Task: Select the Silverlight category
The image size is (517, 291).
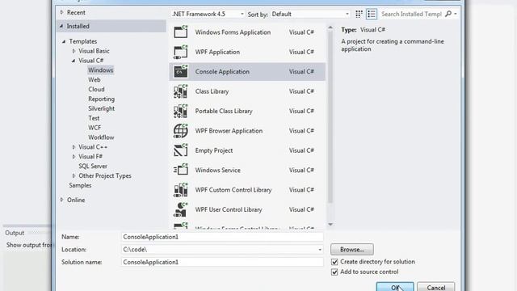Action: pyautogui.click(x=101, y=108)
